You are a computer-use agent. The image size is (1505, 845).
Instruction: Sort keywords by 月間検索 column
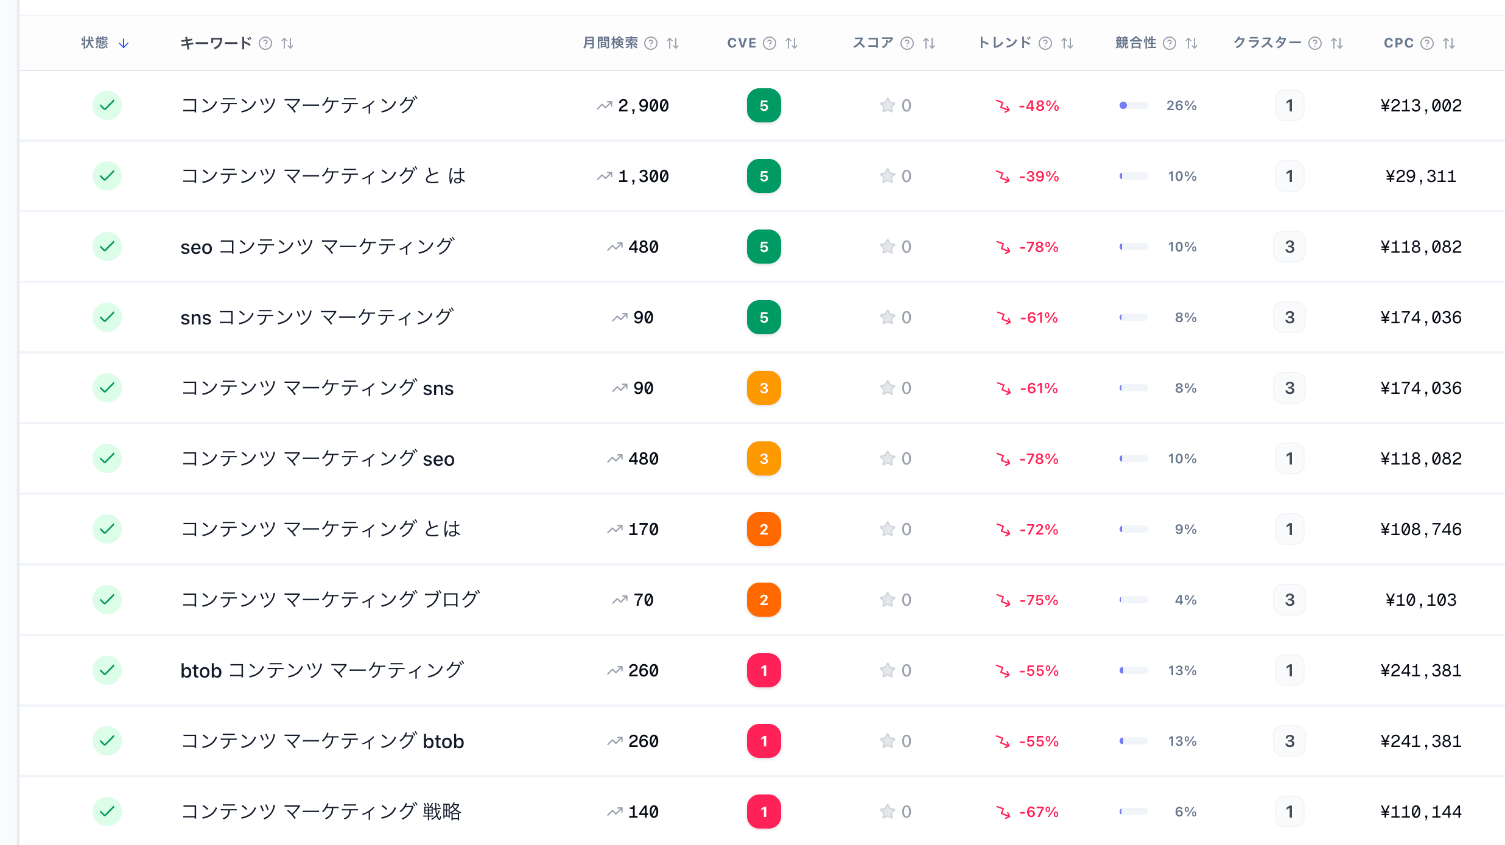pos(672,43)
